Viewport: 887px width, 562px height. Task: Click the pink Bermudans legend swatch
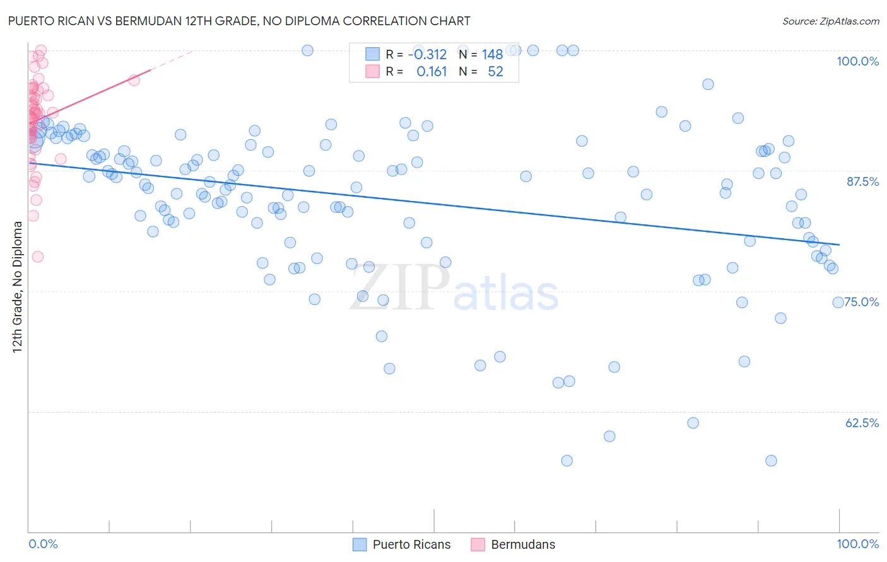(478, 545)
